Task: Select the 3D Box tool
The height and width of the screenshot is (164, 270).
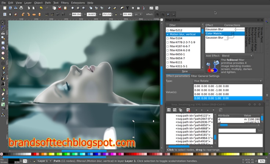Action: [3, 48]
